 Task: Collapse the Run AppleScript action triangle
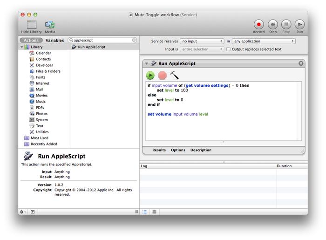(x=147, y=63)
